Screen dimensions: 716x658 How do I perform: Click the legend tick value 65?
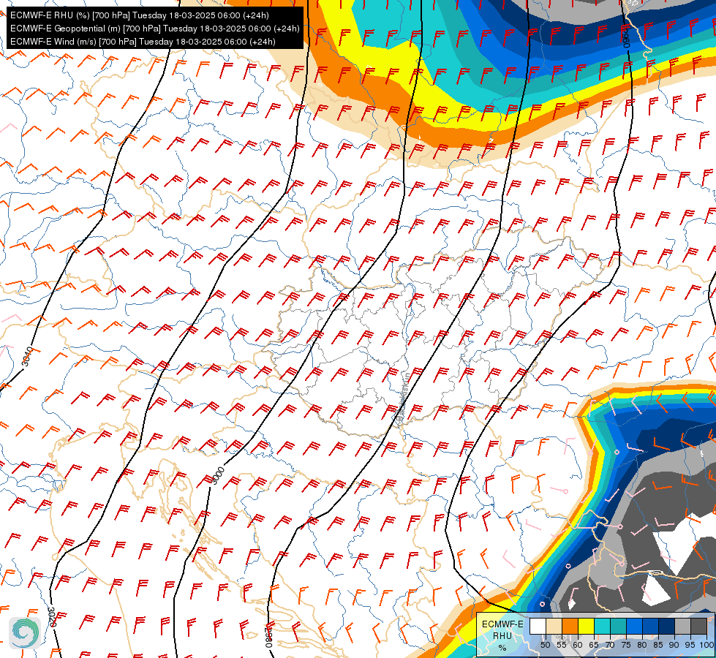point(594,646)
